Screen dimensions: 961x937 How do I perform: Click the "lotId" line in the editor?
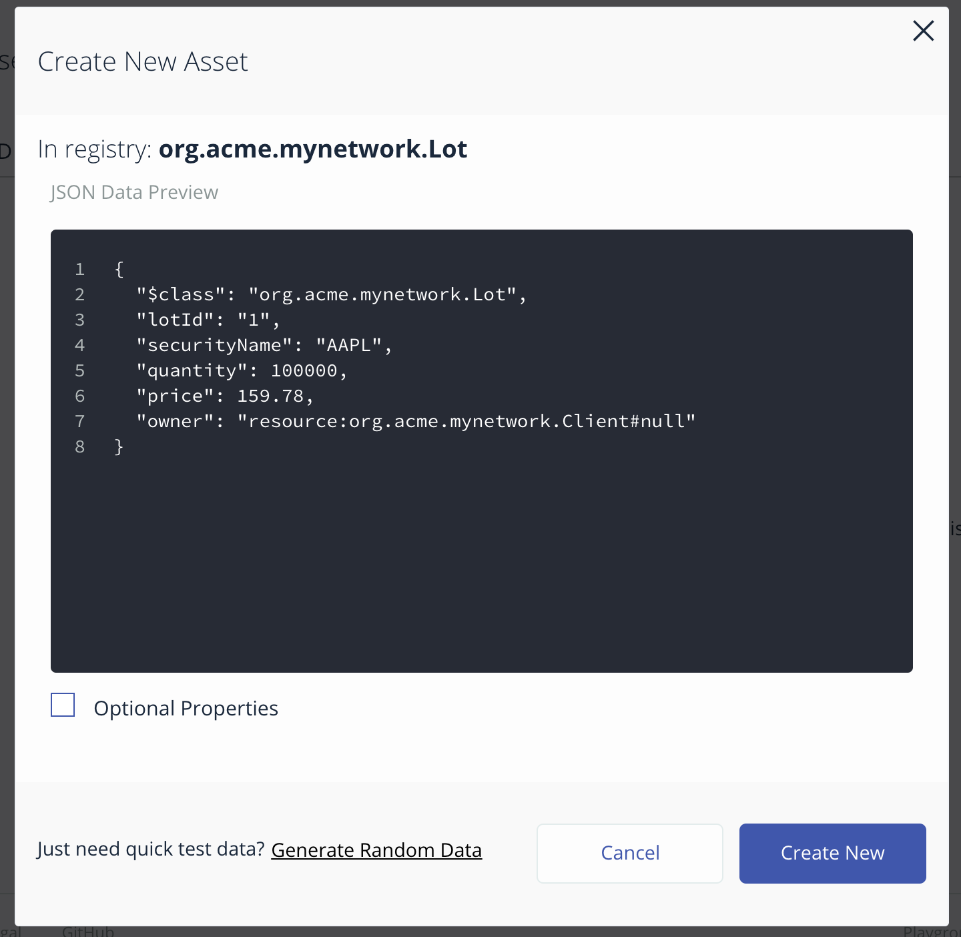208,320
